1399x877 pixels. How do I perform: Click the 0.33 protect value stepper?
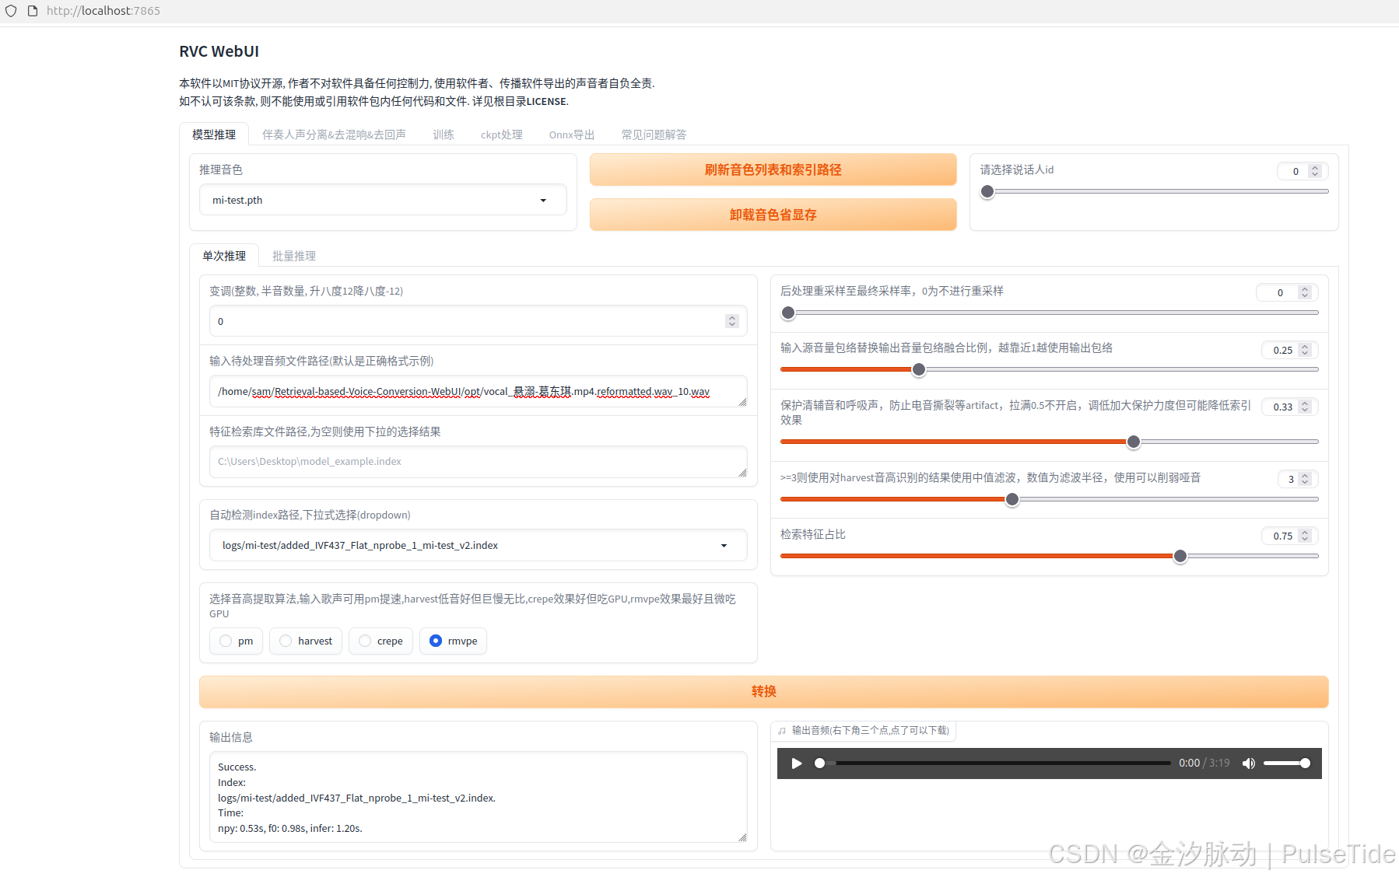click(x=1305, y=407)
